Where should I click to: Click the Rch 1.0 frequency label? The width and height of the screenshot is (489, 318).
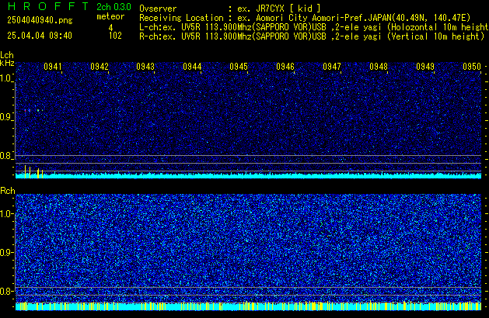[6, 214]
